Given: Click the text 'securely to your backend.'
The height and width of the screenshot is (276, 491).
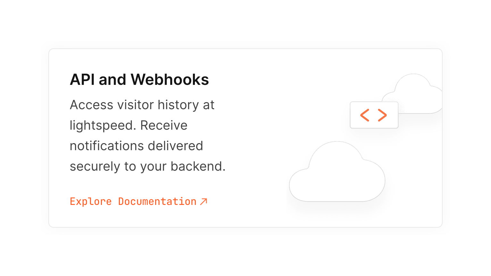Looking at the screenshot, I should pos(147,166).
